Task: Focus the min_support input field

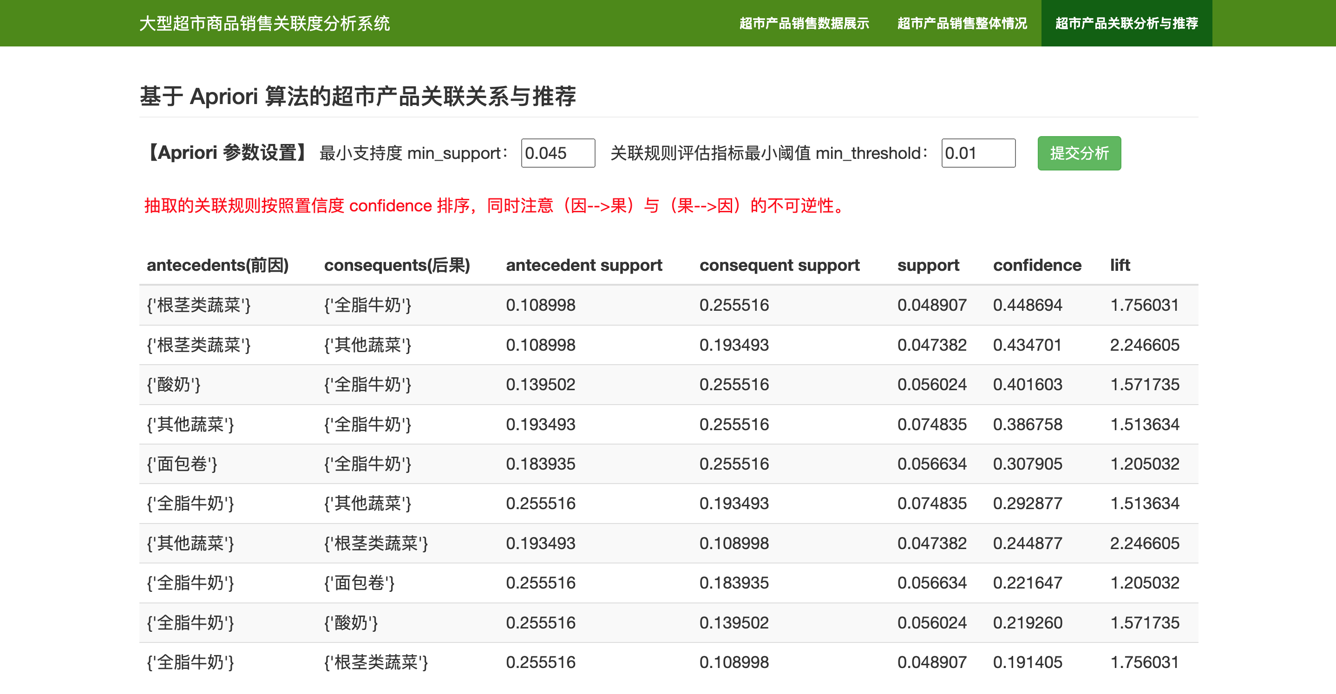Action: (x=558, y=153)
